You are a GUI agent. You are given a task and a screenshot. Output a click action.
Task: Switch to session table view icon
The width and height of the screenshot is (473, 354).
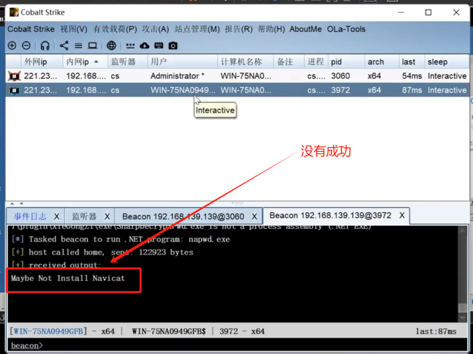79,46
